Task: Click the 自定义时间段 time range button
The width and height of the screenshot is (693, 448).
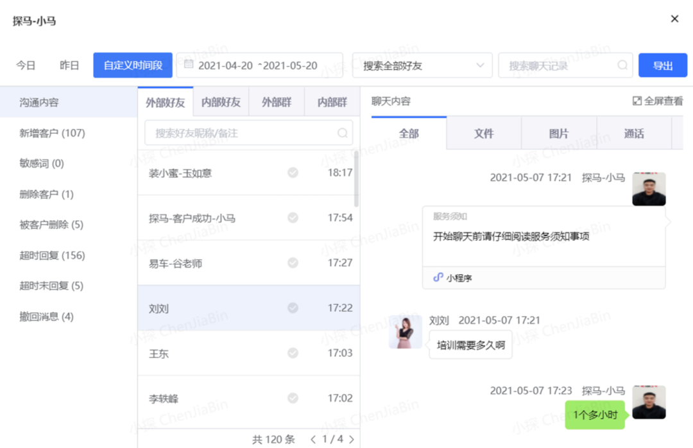Action: pos(132,65)
